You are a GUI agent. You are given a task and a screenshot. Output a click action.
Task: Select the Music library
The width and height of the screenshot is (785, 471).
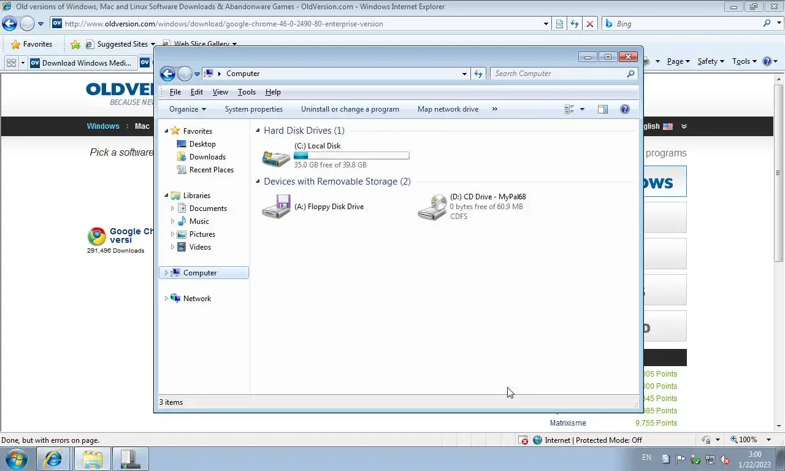[199, 221]
